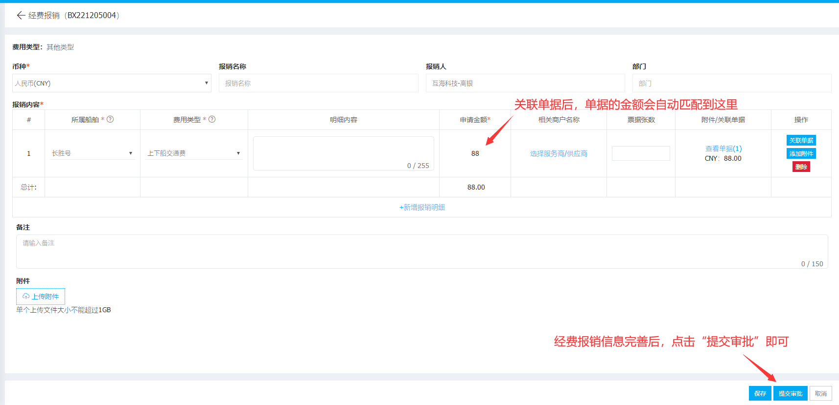Click the 备注 remarks text area
839x405 pixels.
tap(422, 252)
